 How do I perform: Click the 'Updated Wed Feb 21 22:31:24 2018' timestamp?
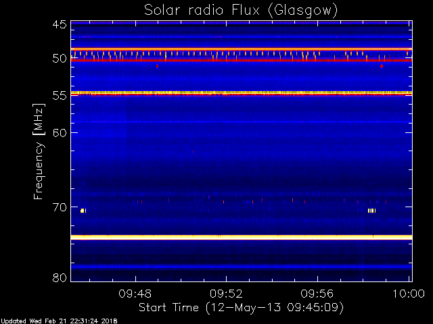(59, 321)
